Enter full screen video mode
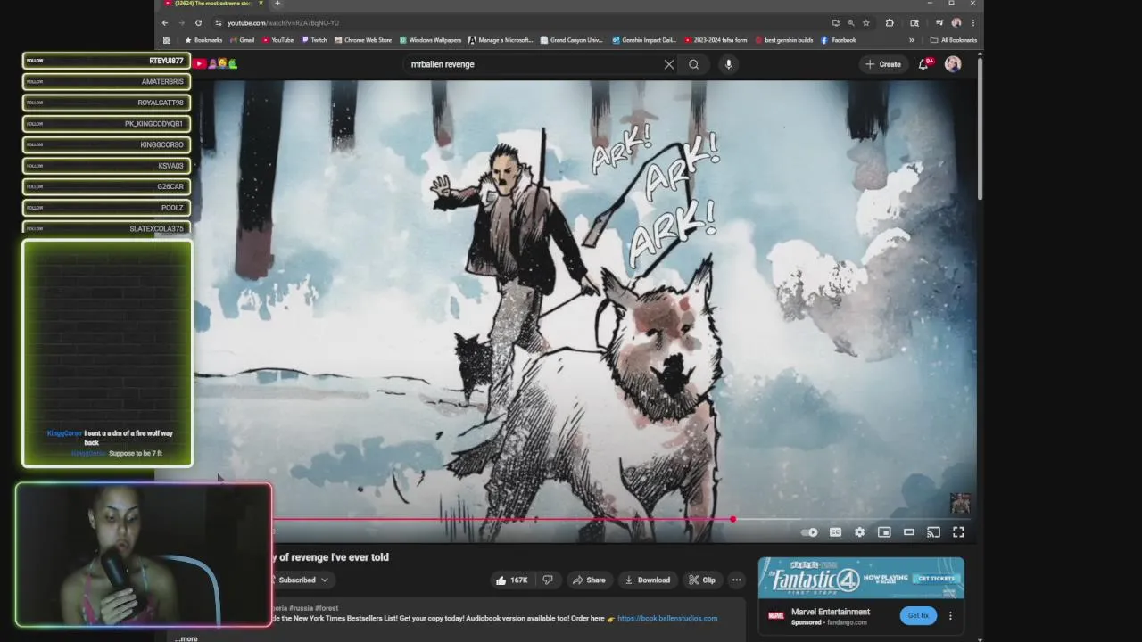1142x642 pixels. click(958, 532)
